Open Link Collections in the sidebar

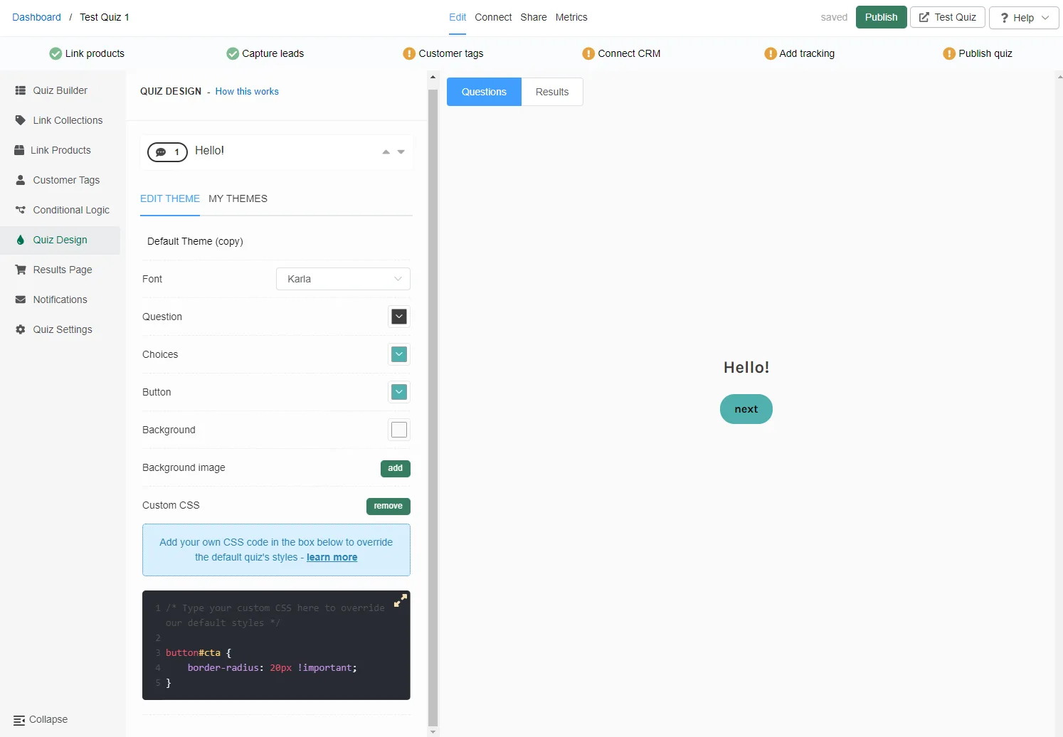60,120
